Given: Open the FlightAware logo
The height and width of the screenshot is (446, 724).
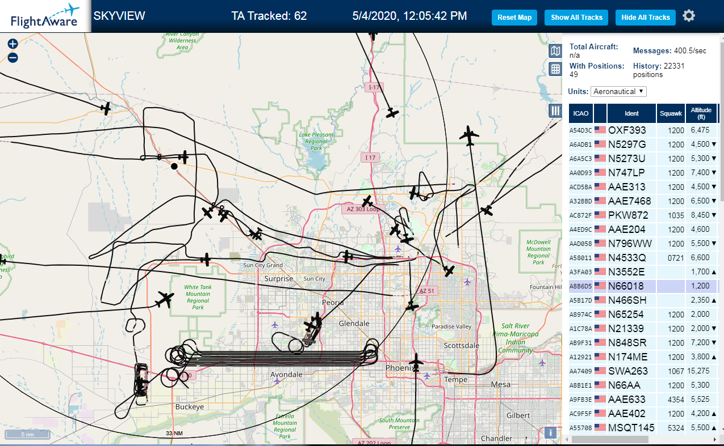Looking at the screenshot, I should [45, 16].
